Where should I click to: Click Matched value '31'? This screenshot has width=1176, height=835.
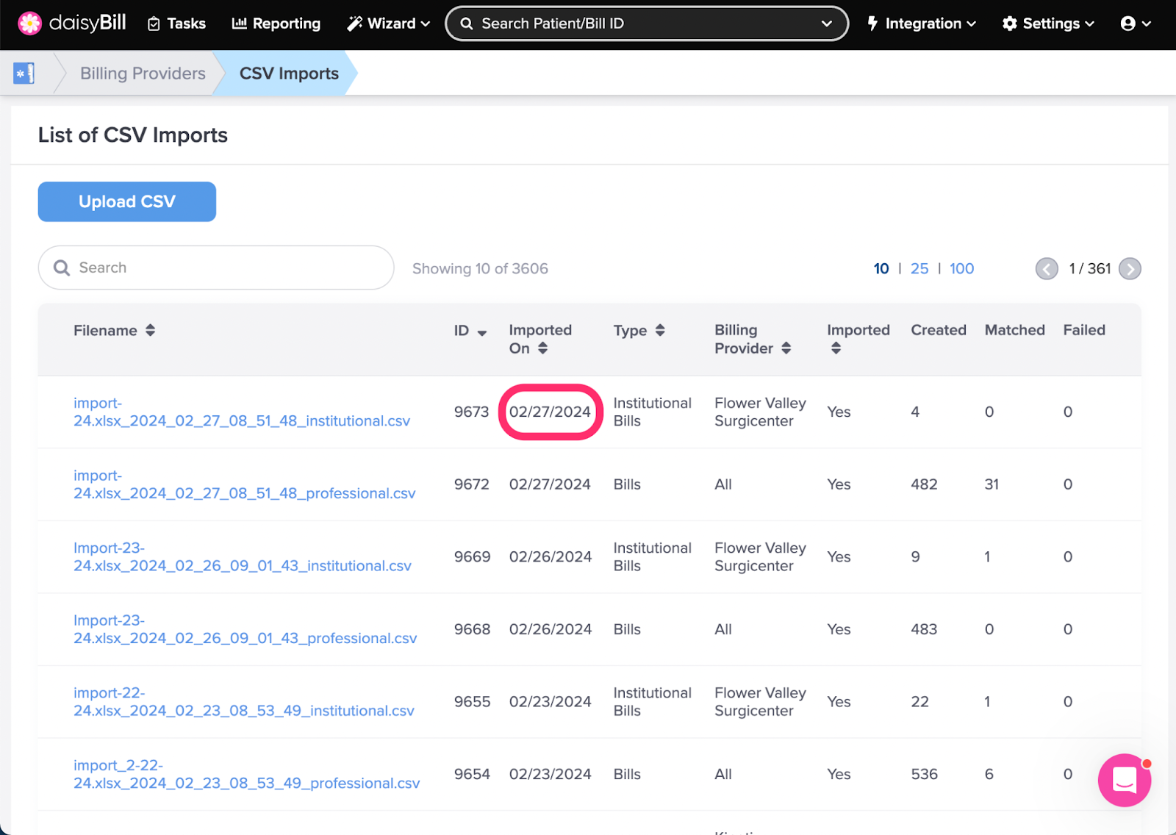pyautogui.click(x=992, y=484)
